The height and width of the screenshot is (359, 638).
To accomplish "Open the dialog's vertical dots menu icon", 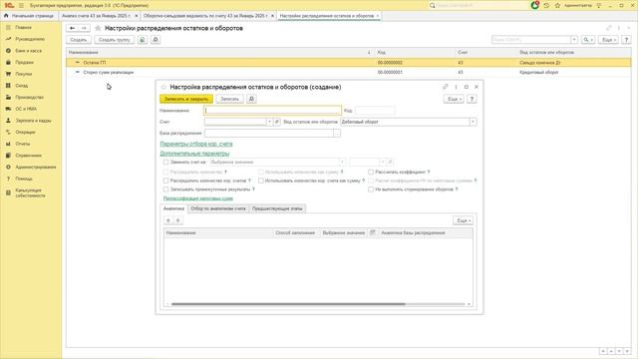I will (x=456, y=87).
